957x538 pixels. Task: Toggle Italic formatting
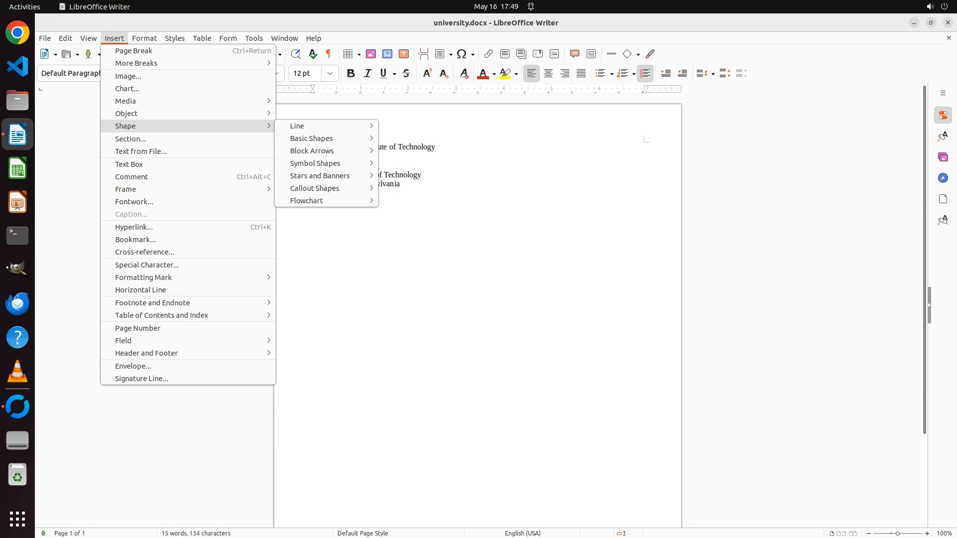click(367, 73)
